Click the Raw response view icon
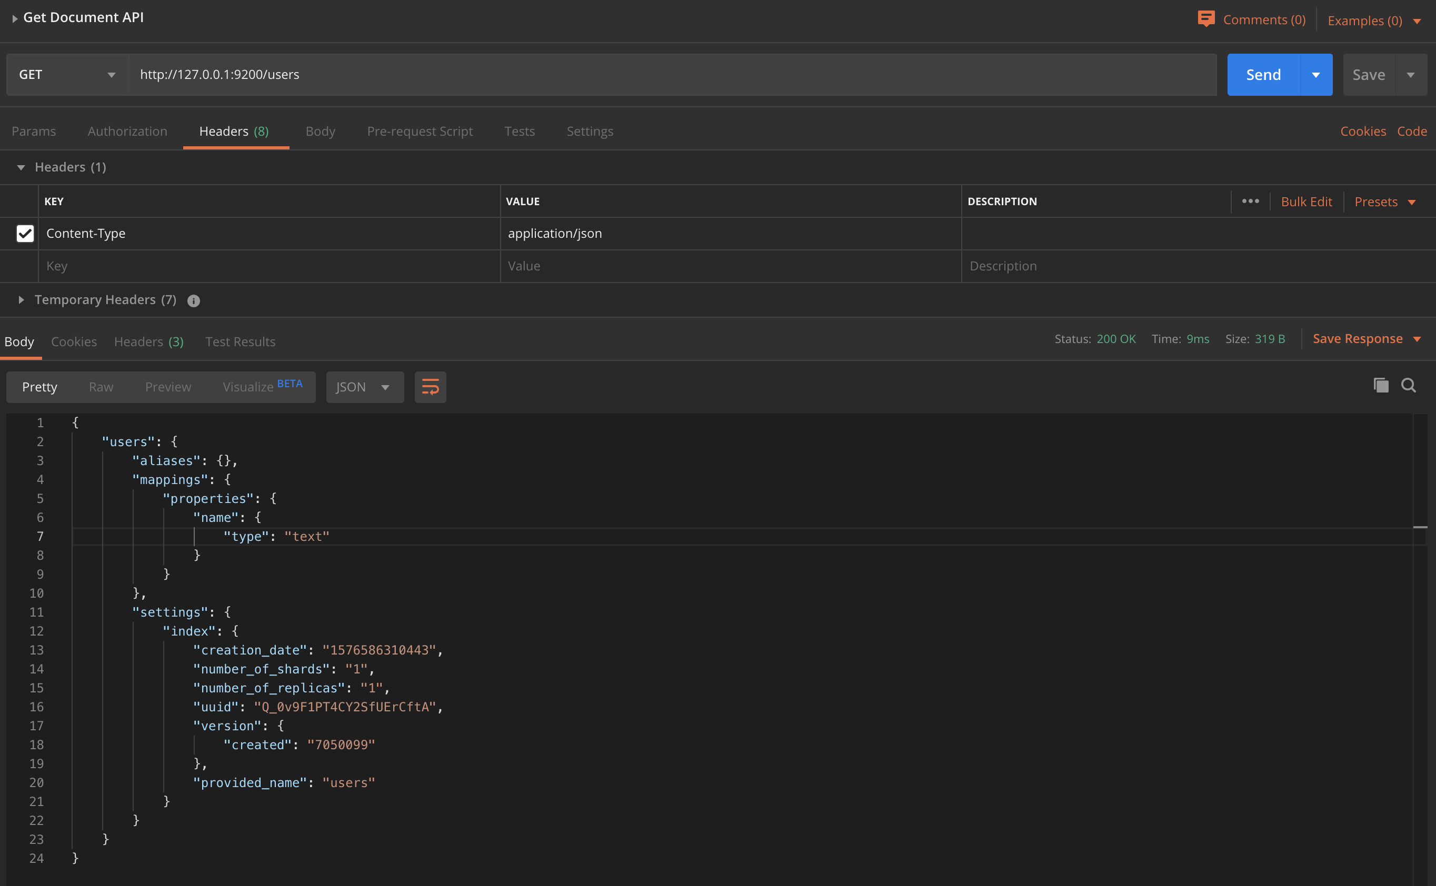 (102, 386)
